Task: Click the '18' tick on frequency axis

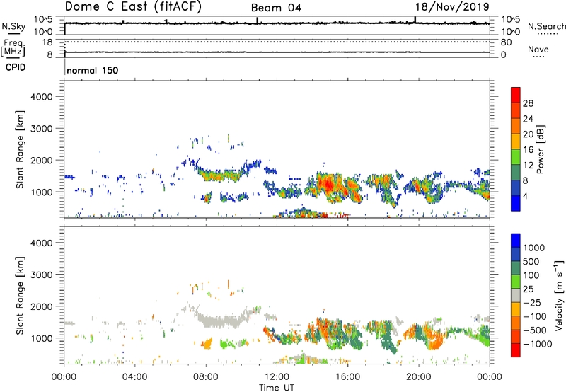Action: 47,42
